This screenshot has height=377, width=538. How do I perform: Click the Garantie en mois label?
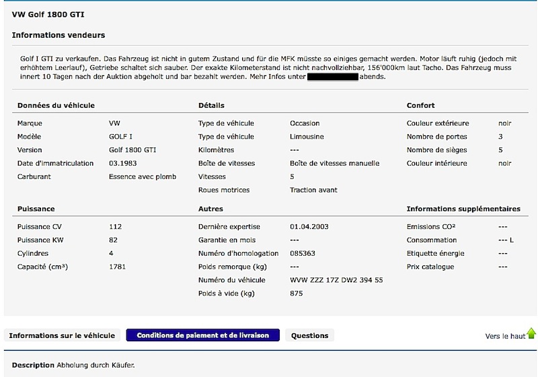(x=227, y=240)
